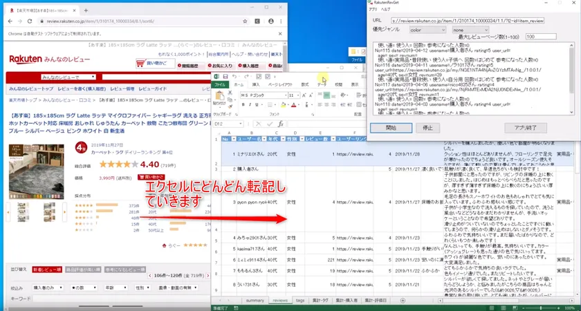The width and height of the screenshot is (581, 311).
Task: Dismiss the Chrome automated test software notice
Action: click(x=281, y=34)
